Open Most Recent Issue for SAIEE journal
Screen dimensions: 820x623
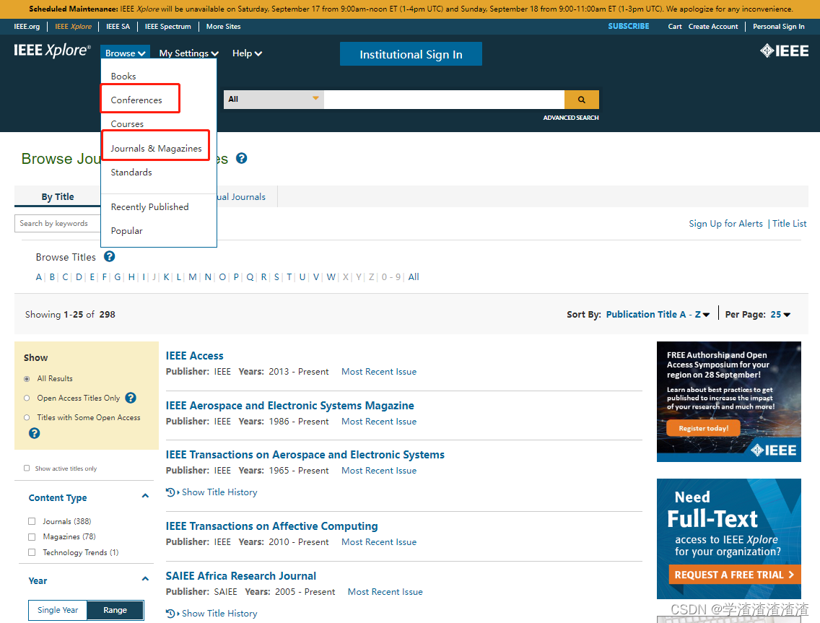coord(385,592)
